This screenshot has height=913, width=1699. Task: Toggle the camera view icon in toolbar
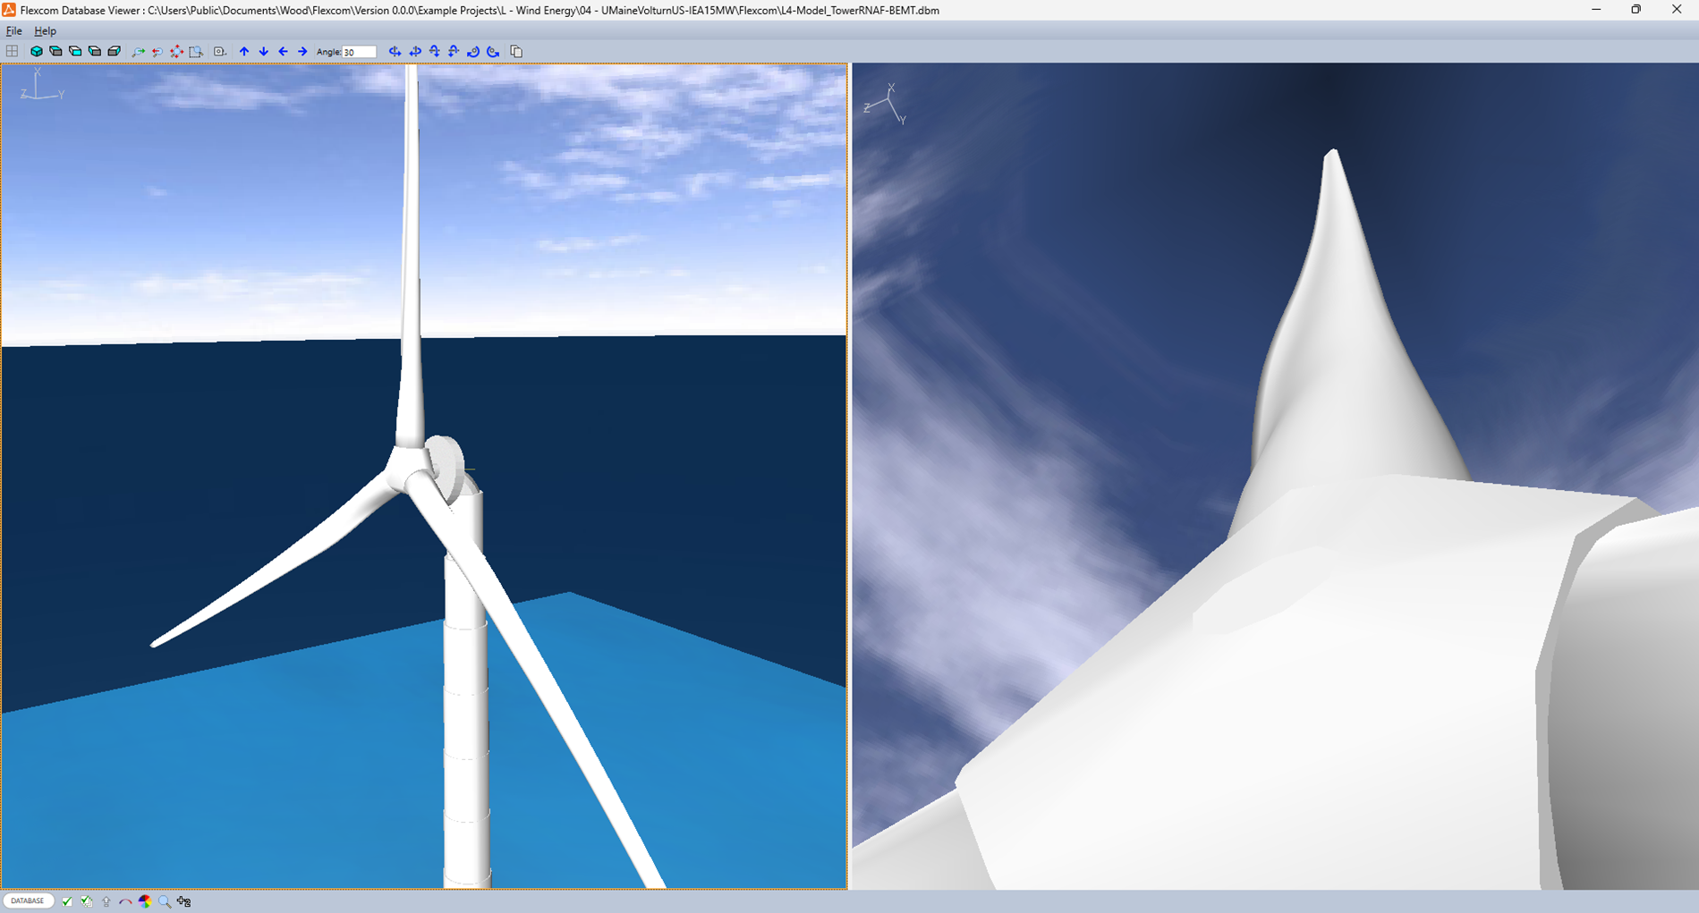(219, 52)
